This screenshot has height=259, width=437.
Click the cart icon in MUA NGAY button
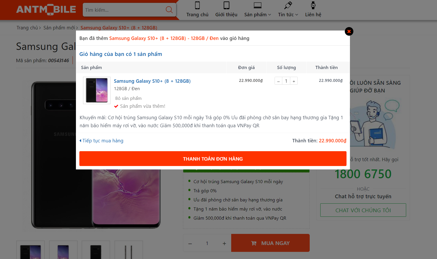tap(254, 243)
